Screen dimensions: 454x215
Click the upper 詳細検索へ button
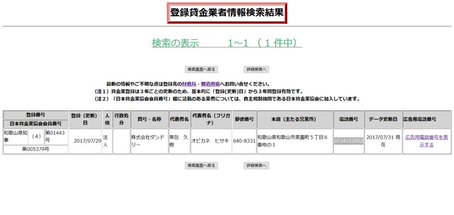pyautogui.click(x=257, y=70)
